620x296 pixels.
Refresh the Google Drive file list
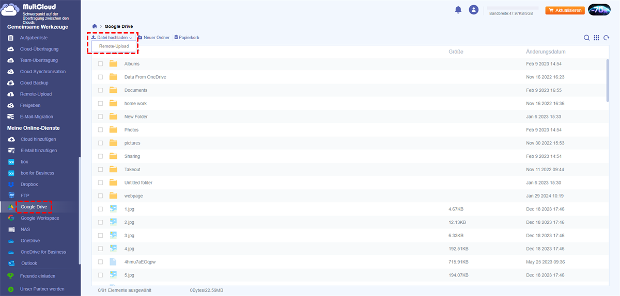[x=606, y=38]
